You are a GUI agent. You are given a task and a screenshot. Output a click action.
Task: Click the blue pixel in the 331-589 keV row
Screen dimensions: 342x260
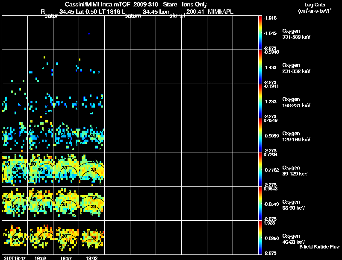tap(89, 34)
